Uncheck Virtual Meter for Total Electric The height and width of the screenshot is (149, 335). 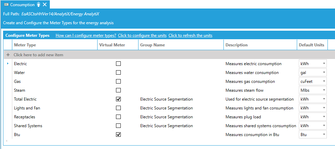(x=118, y=99)
